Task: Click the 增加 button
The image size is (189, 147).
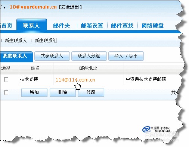Action: point(34,92)
